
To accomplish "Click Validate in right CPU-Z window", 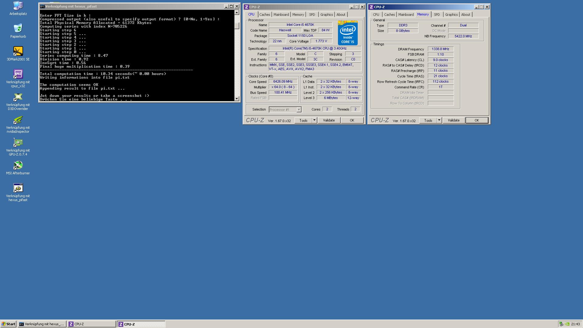I will [x=454, y=121].
